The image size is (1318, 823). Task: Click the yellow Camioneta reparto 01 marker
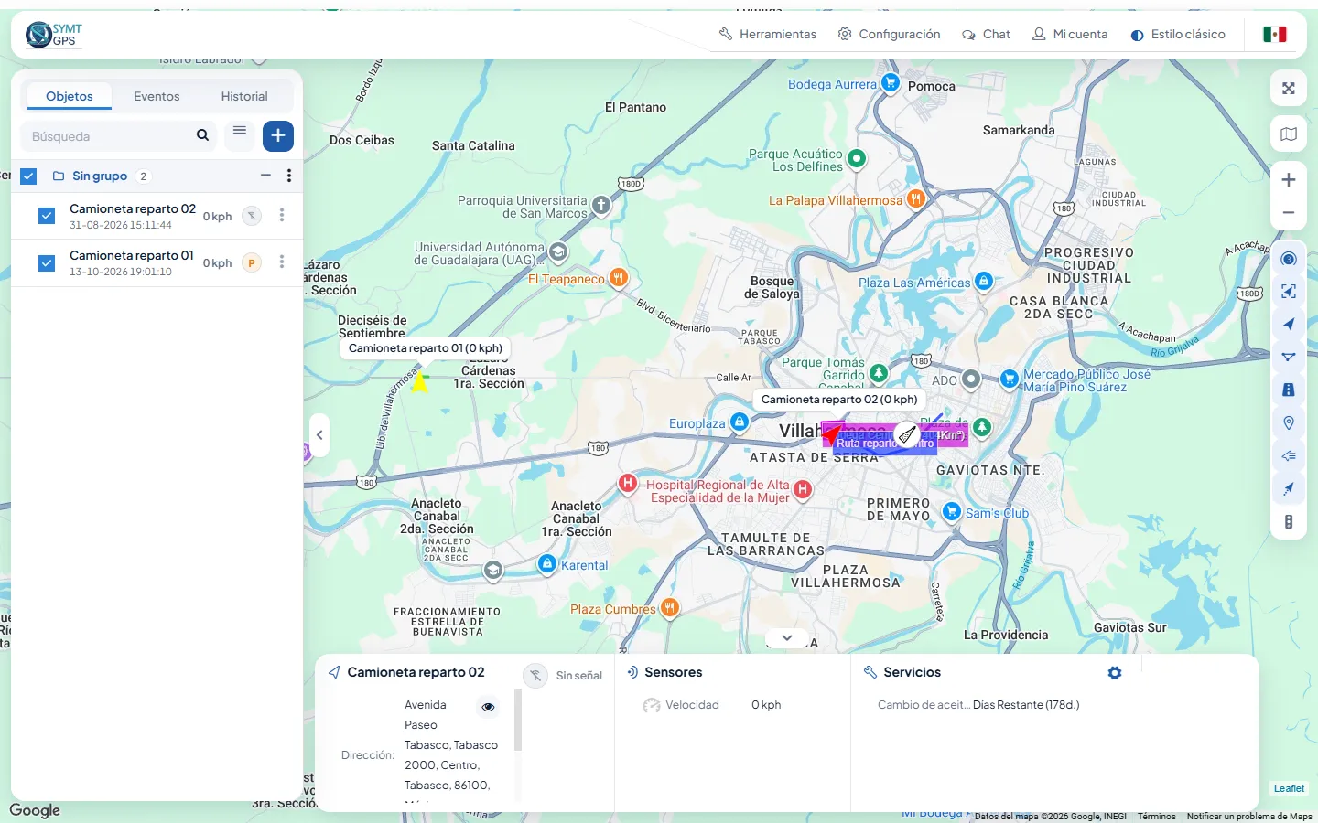pyautogui.click(x=419, y=382)
